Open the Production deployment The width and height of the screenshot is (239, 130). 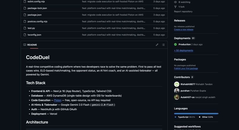184,44
